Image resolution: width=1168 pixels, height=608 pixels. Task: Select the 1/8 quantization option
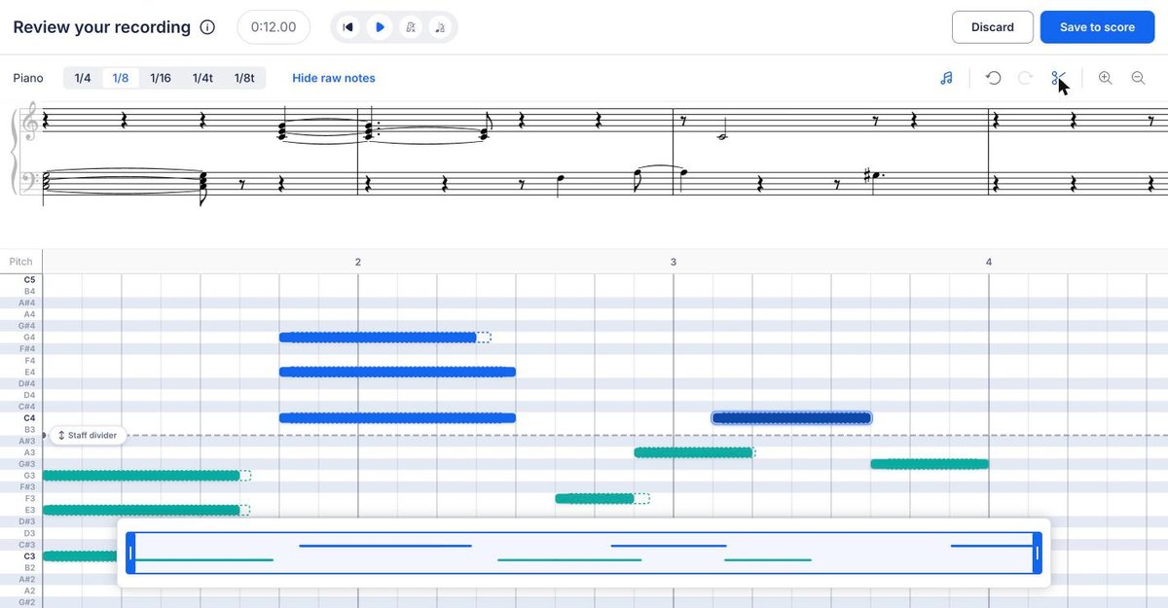121,78
